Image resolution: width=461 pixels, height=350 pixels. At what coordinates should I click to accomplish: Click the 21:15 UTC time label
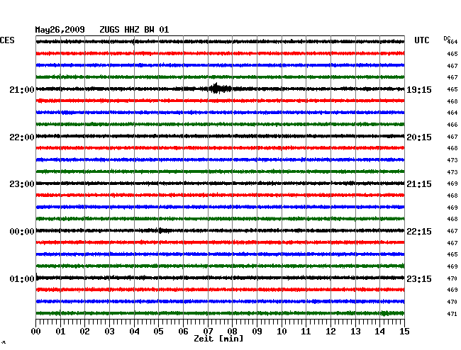point(419,184)
